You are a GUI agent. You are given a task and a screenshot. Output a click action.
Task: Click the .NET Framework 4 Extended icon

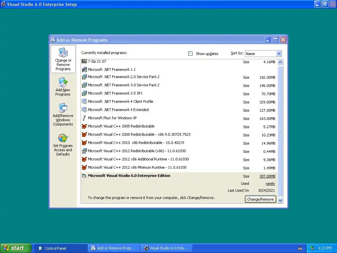(x=84, y=110)
